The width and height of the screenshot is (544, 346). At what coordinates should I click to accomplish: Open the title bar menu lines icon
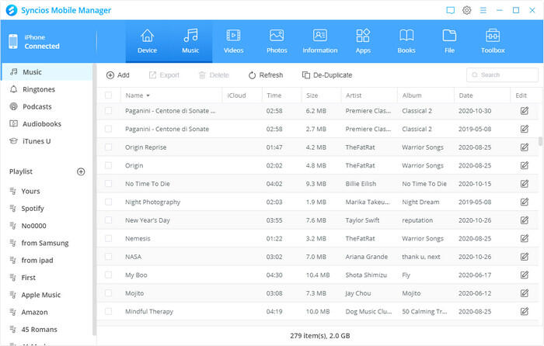pos(483,10)
